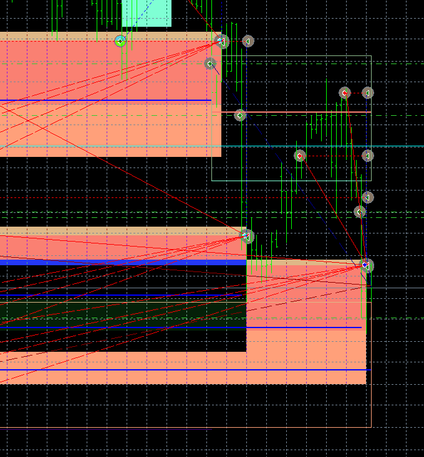The width and height of the screenshot is (424, 457).
Task: Select the dark green shaded band
Action: pos(123,315)
